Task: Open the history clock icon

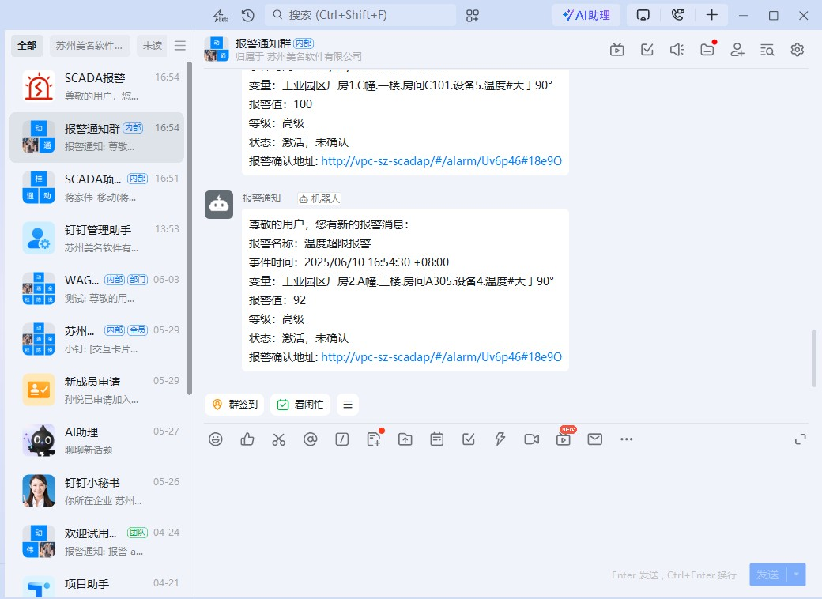Action: coord(248,15)
